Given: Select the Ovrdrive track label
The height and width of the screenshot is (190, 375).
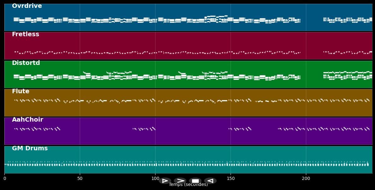Looking at the screenshot, I should 27,6.
